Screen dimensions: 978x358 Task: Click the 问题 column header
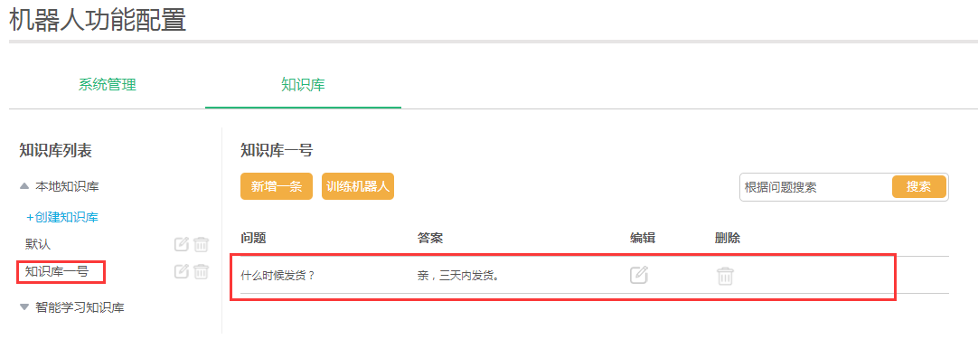pos(253,239)
